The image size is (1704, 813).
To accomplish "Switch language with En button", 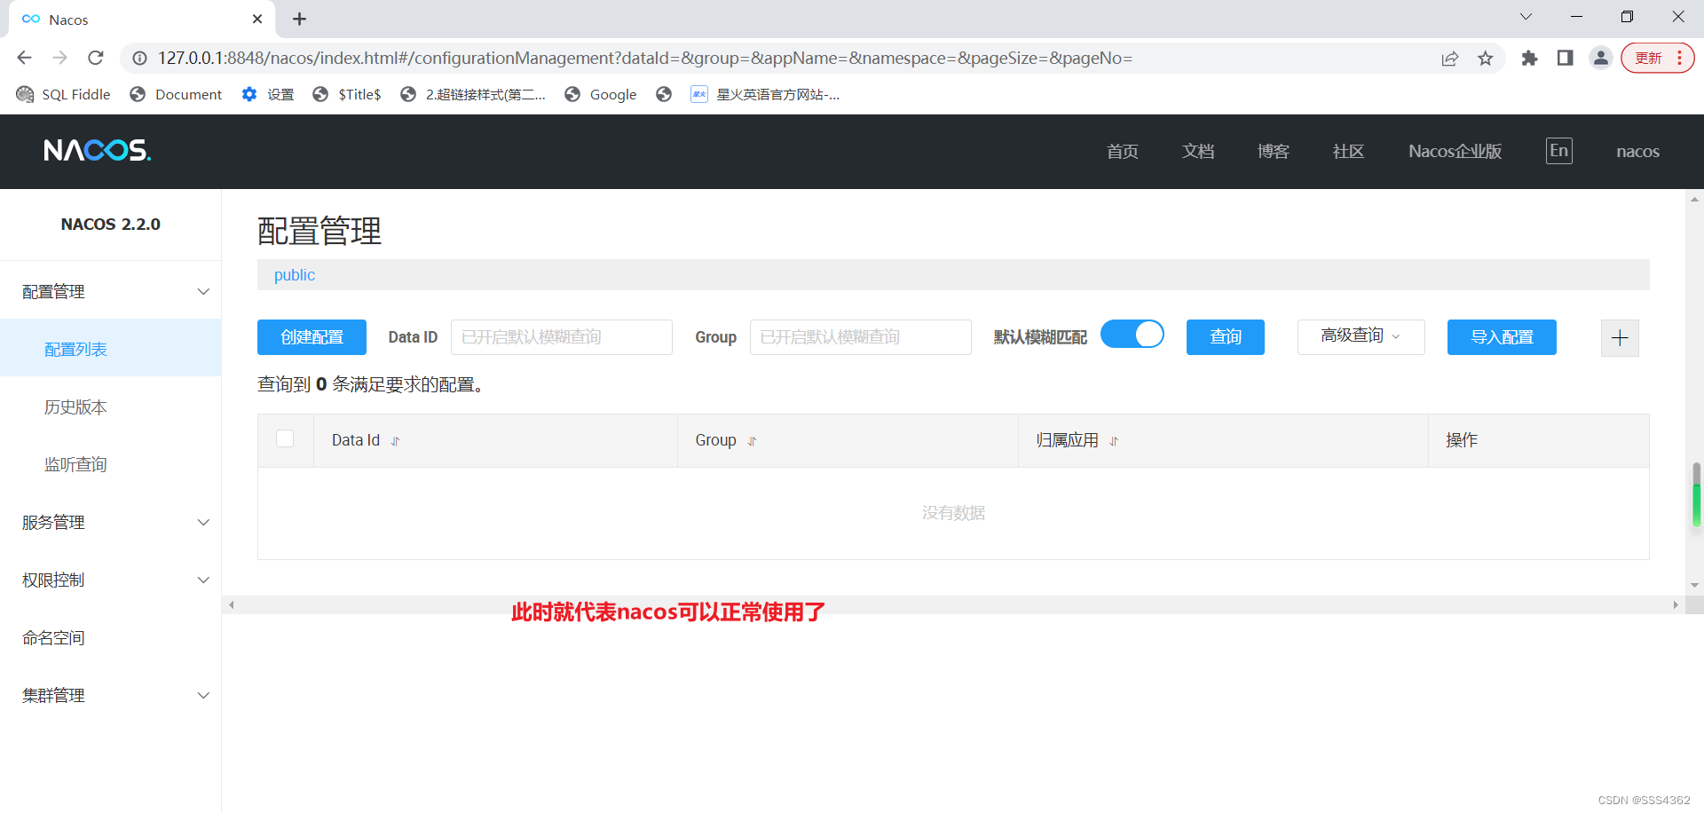I will 1558,151.
